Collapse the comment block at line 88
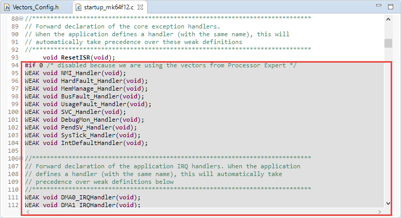This screenshot has height=218, width=401. click(21, 19)
